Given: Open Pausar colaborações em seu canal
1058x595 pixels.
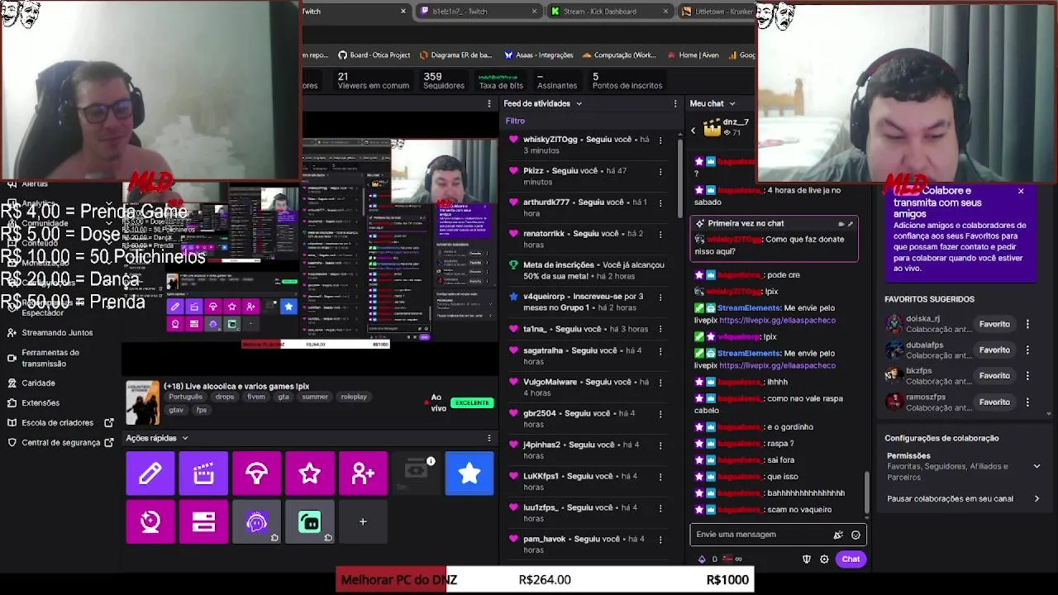Looking at the screenshot, I should point(963,499).
